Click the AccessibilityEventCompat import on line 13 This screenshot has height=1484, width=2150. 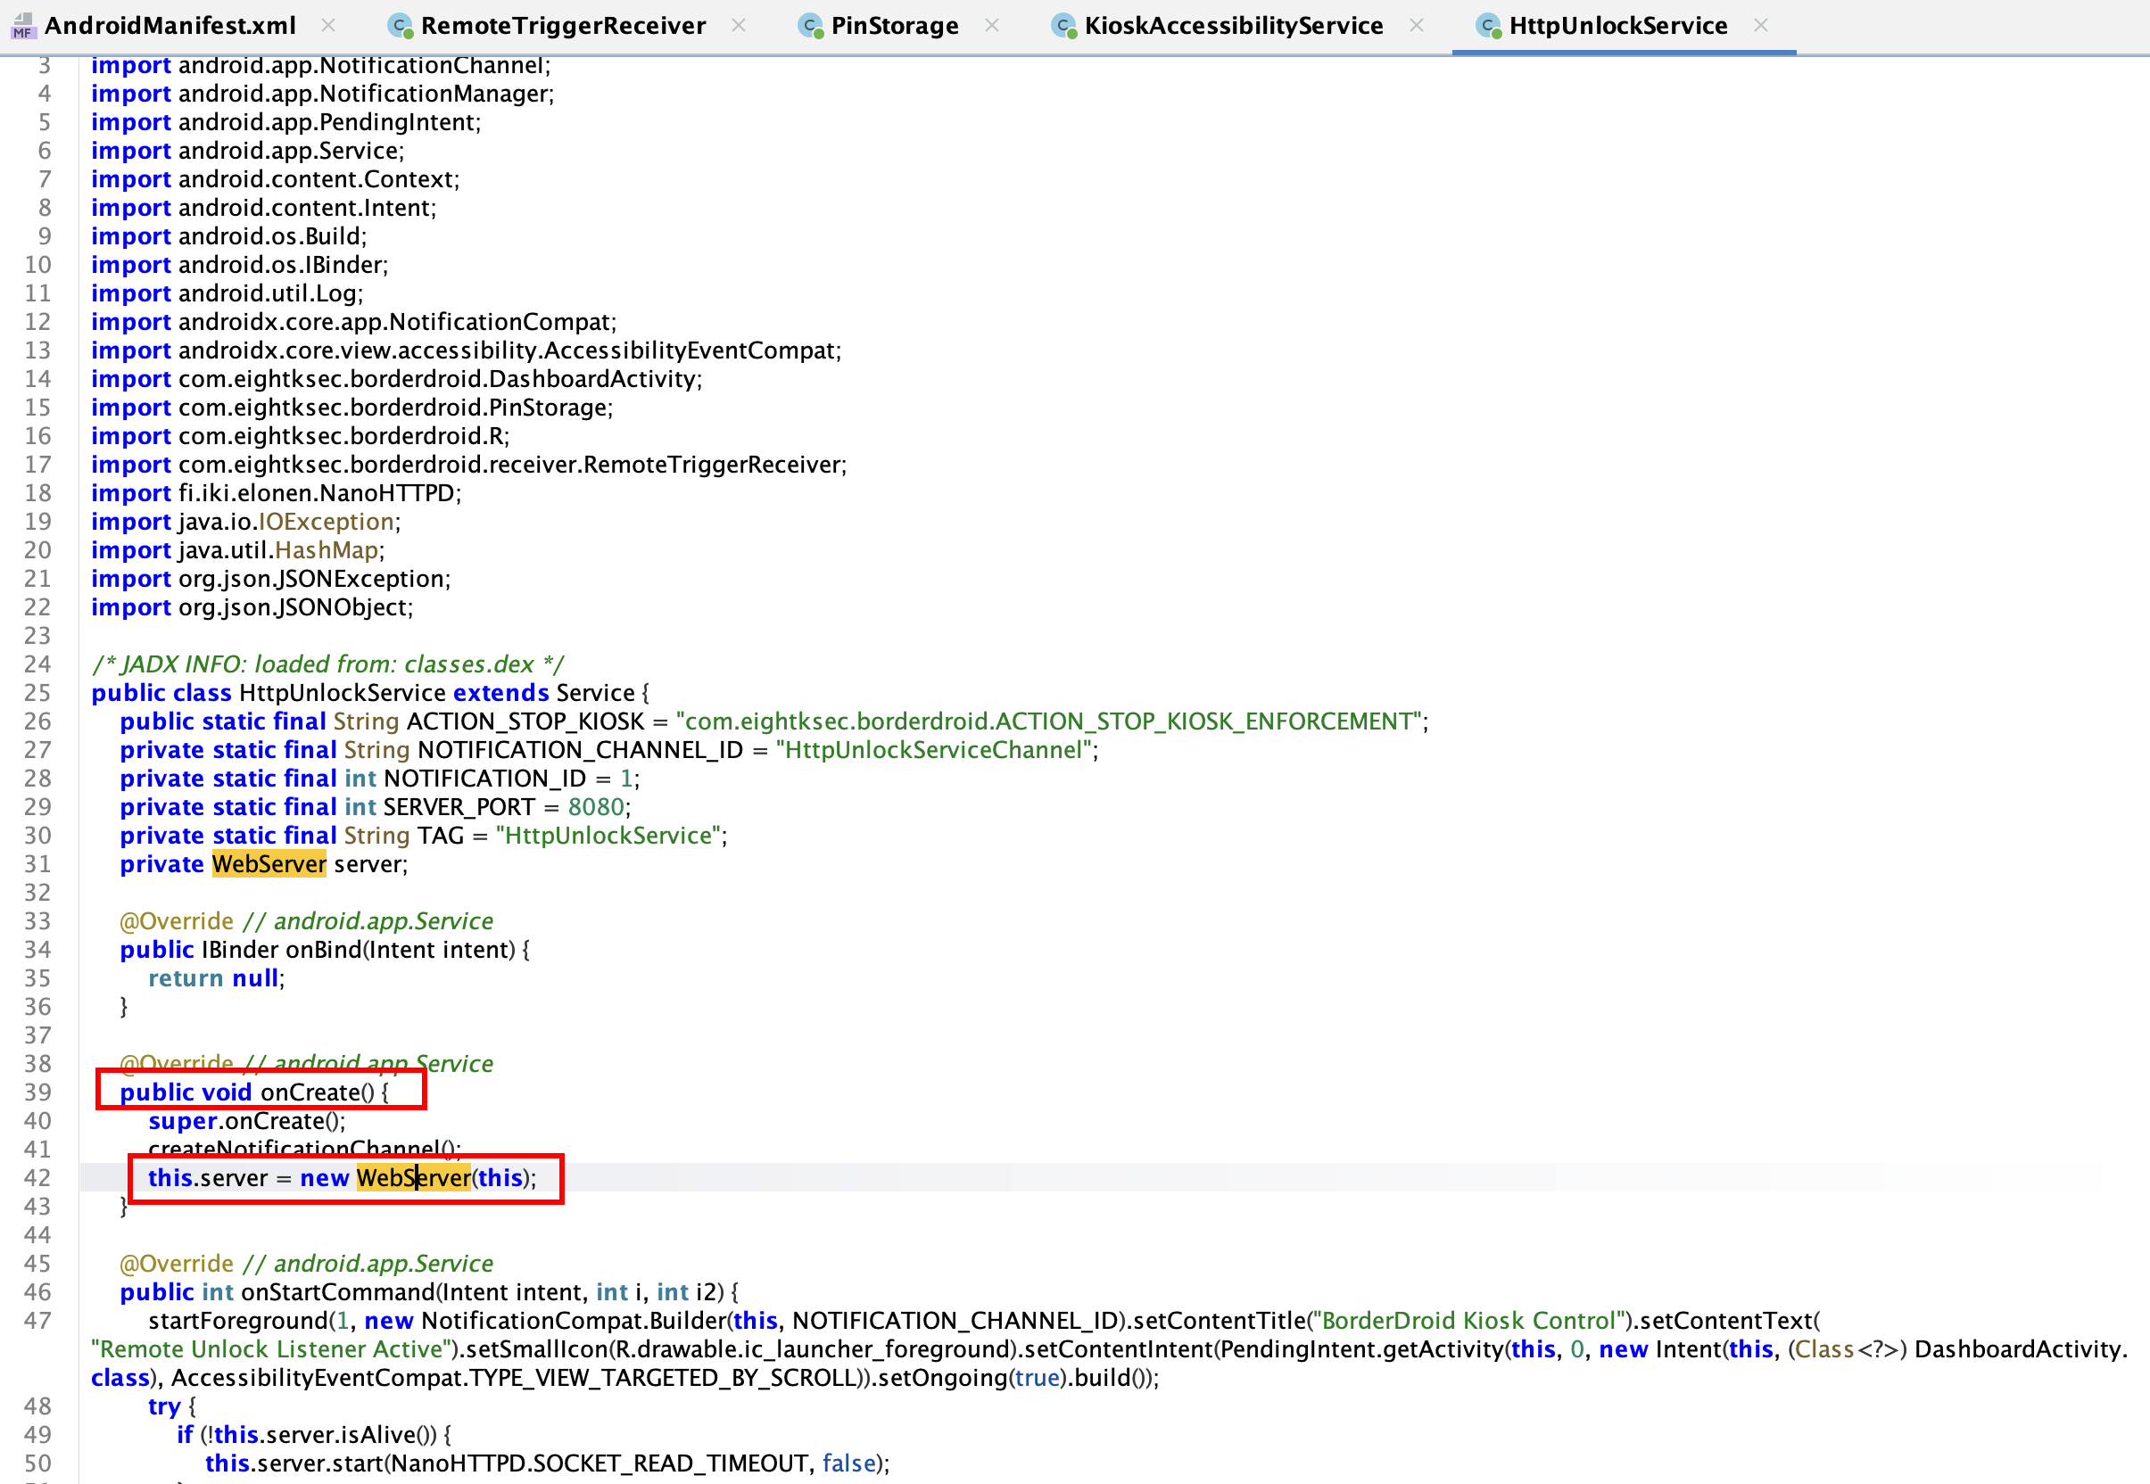click(466, 350)
